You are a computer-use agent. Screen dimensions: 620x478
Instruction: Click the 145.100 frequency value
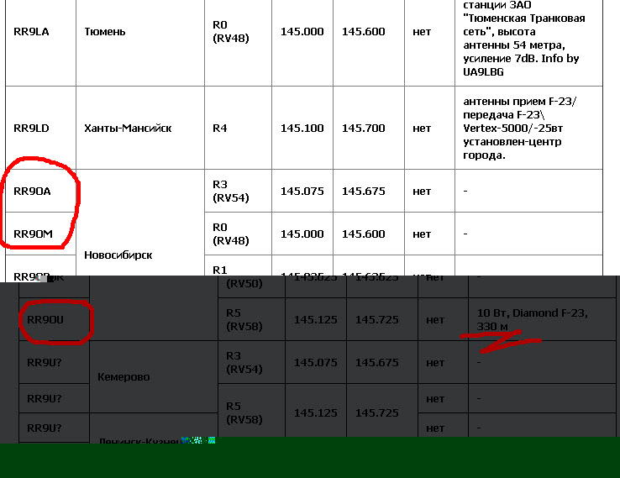(x=302, y=129)
